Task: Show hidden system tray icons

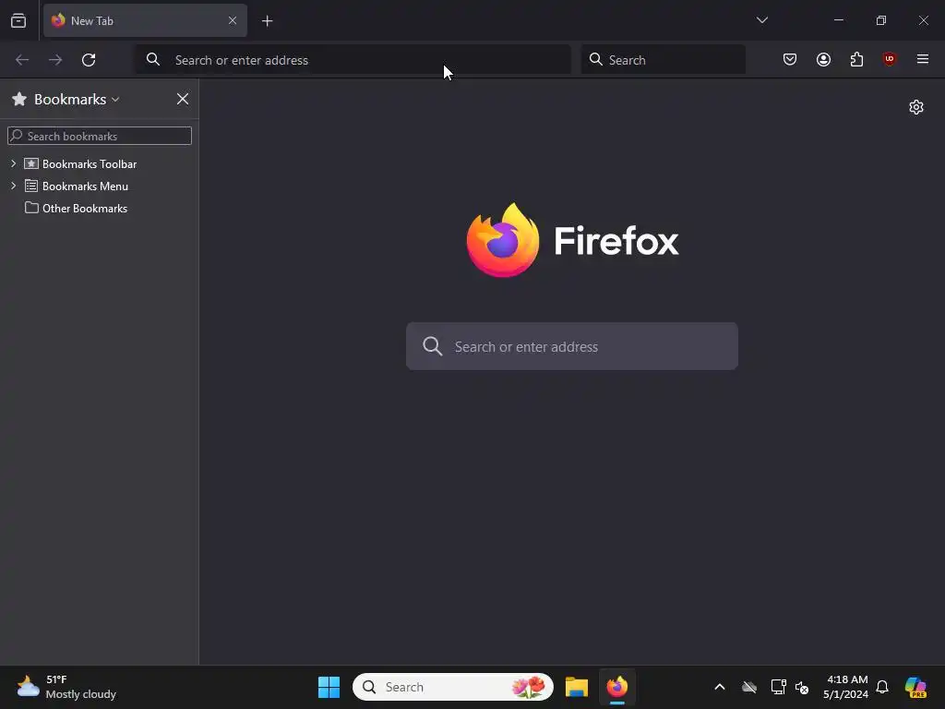Action: (720, 687)
